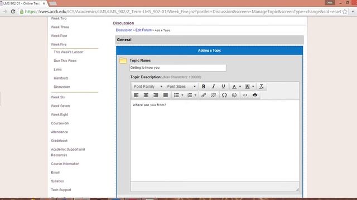Image resolution: width=357 pixels, height=200 pixels.
Task: Apply background highlight color button
Action: tap(247, 87)
